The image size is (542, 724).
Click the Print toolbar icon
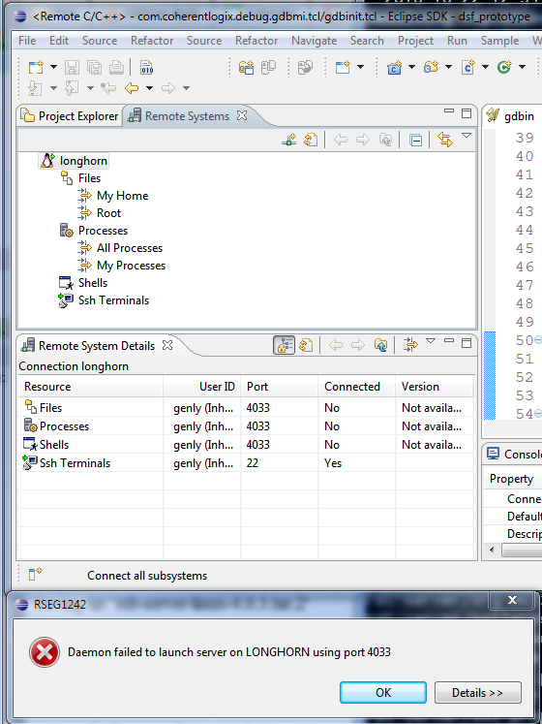point(116,68)
